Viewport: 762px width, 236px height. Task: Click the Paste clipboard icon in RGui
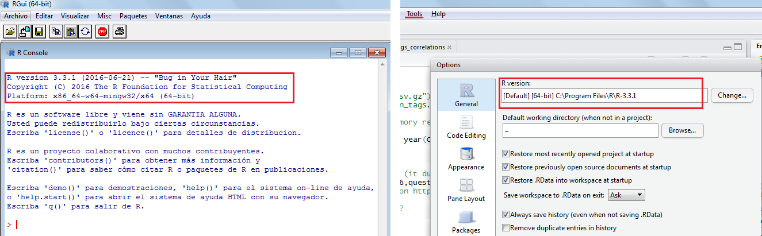[71, 32]
